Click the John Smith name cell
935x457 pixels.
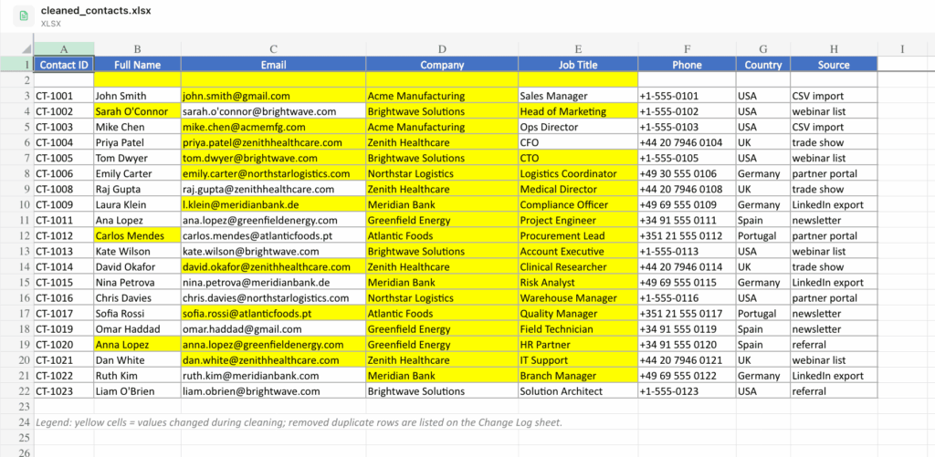pyautogui.click(x=138, y=96)
